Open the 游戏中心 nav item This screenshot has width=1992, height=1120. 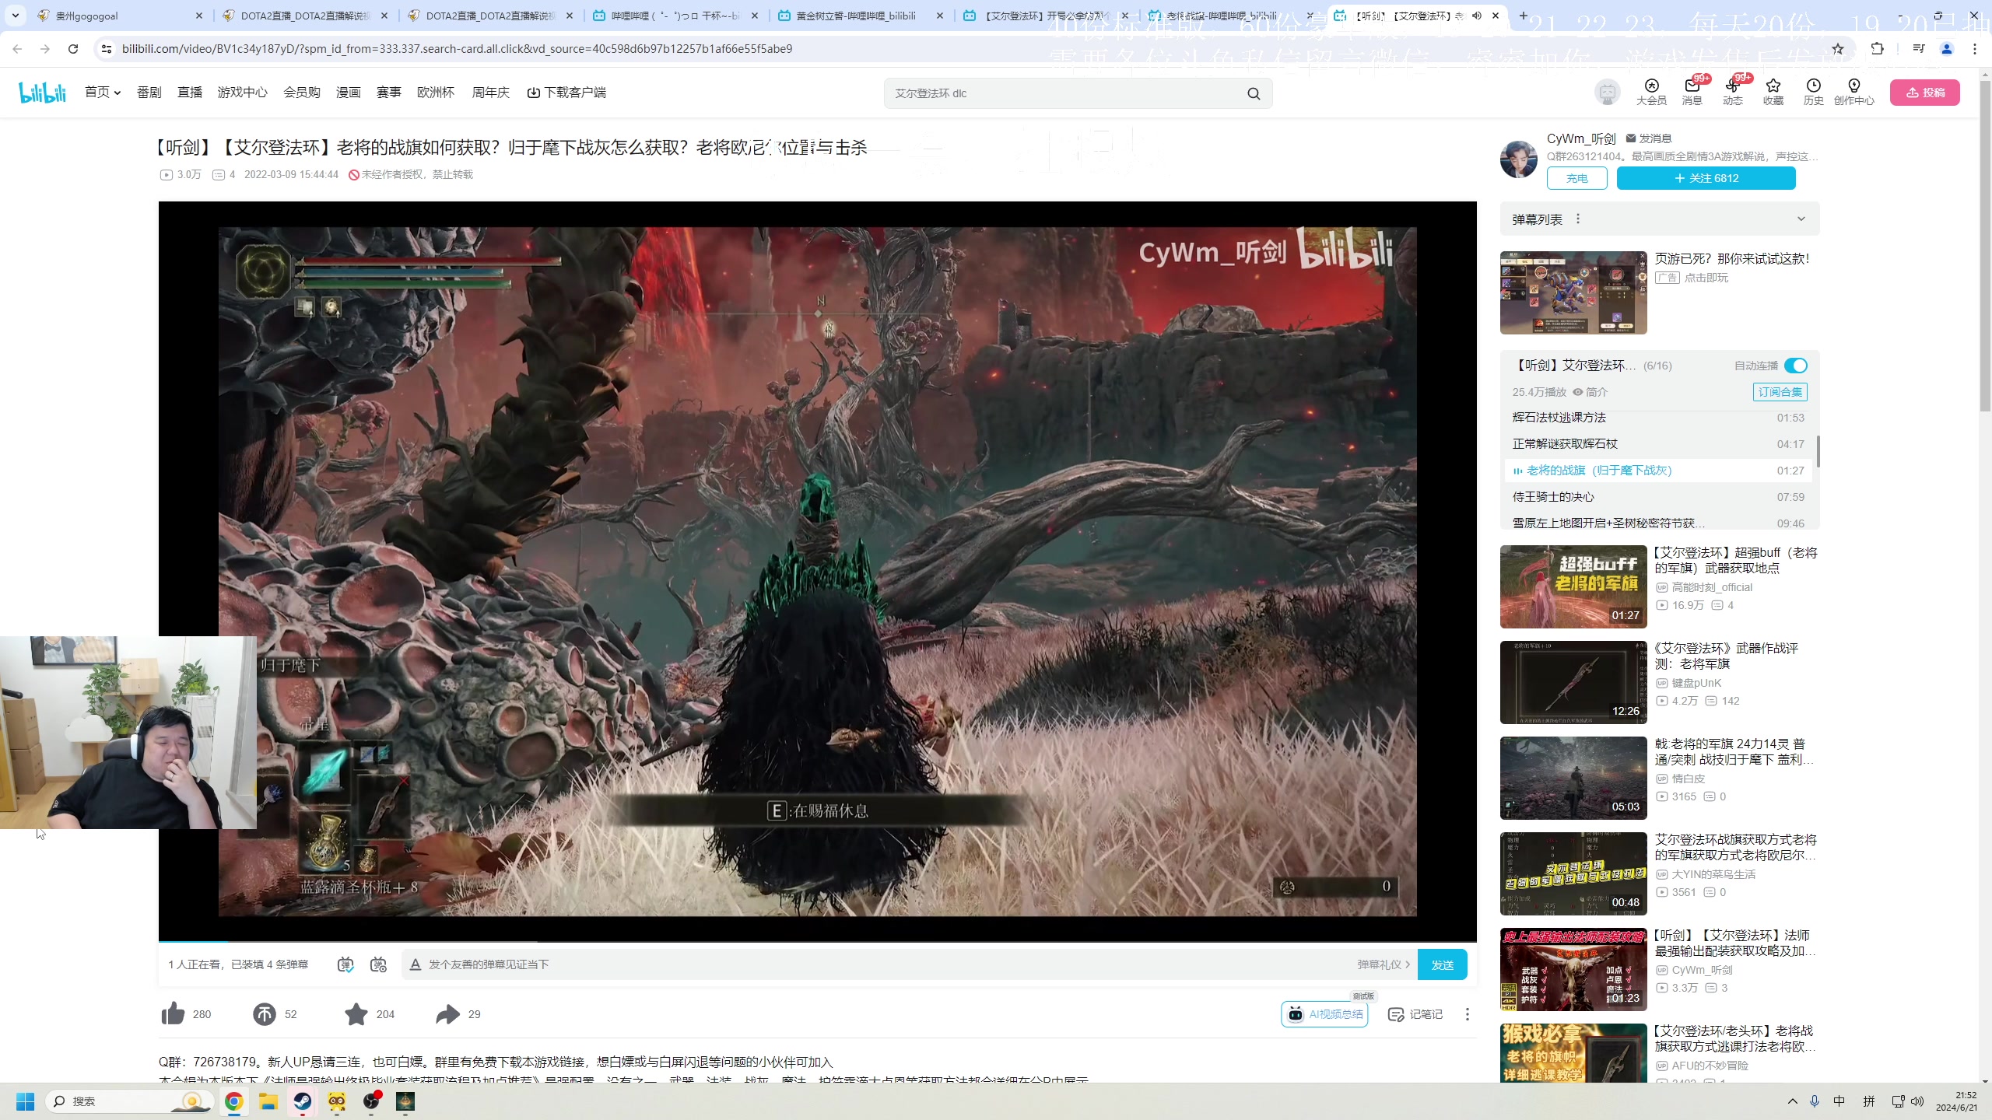click(x=243, y=93)
